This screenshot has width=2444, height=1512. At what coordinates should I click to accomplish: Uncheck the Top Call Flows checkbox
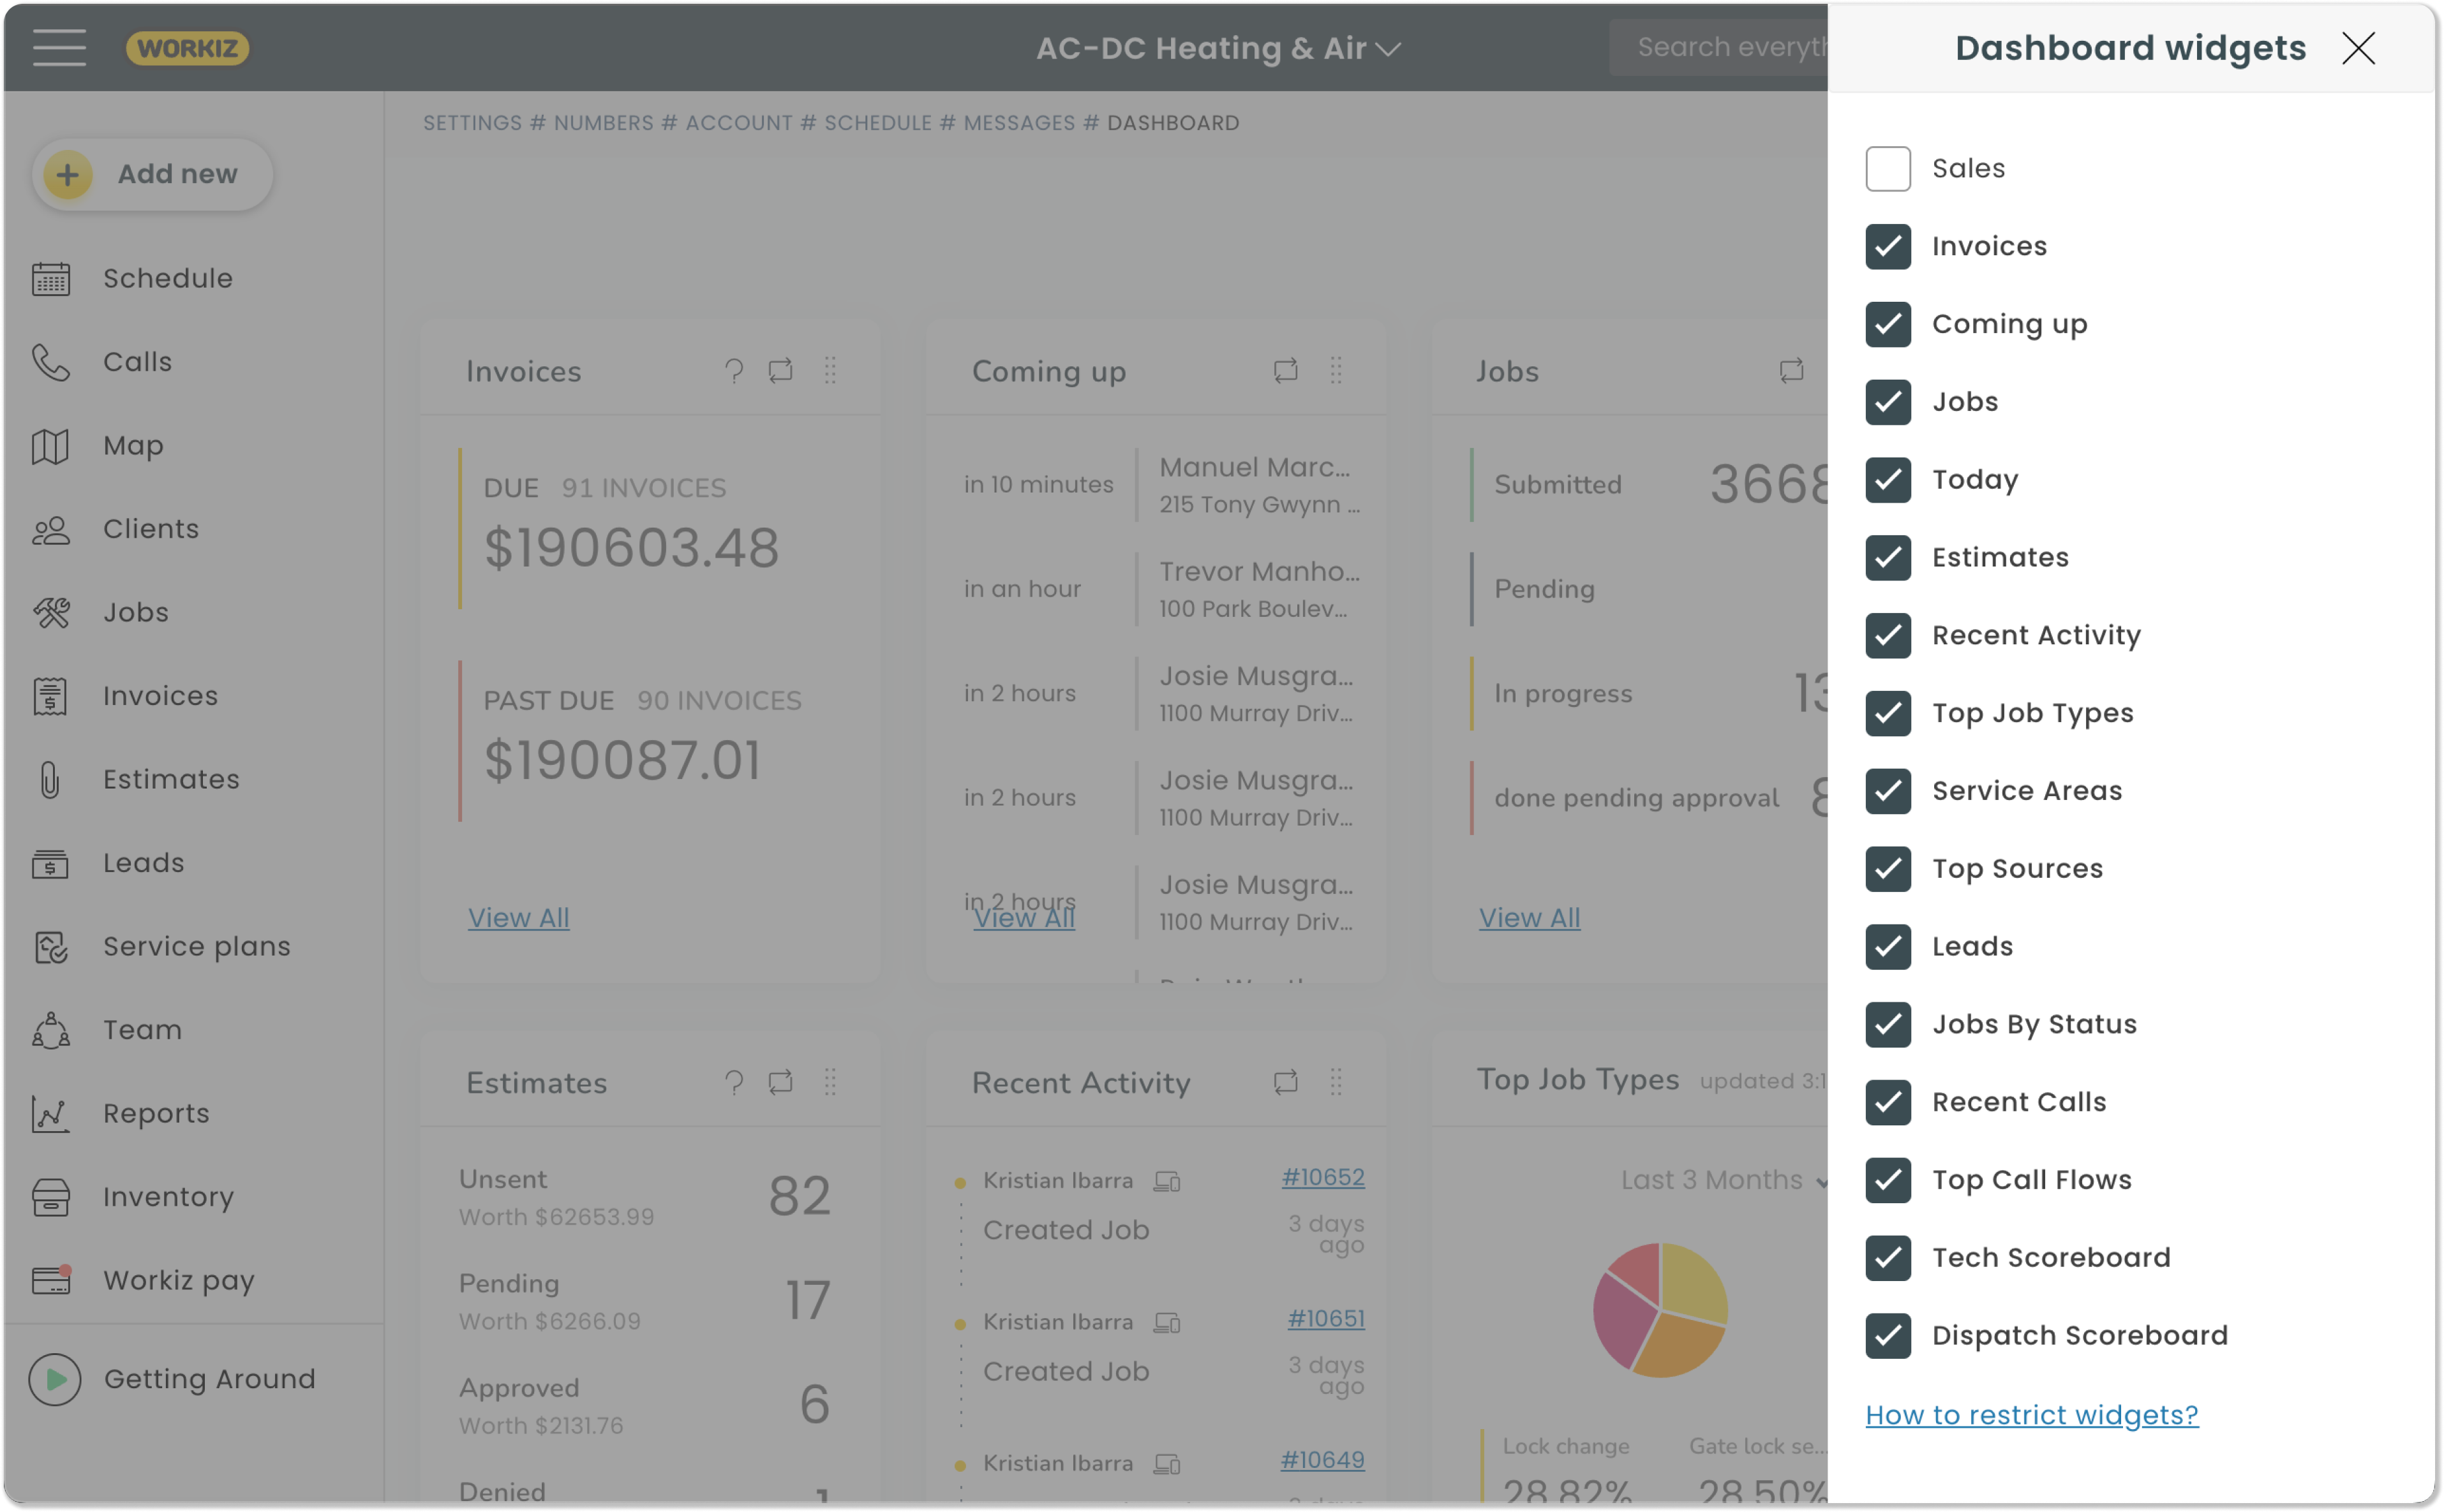pyautogui.click(x=1888, y=1180)
